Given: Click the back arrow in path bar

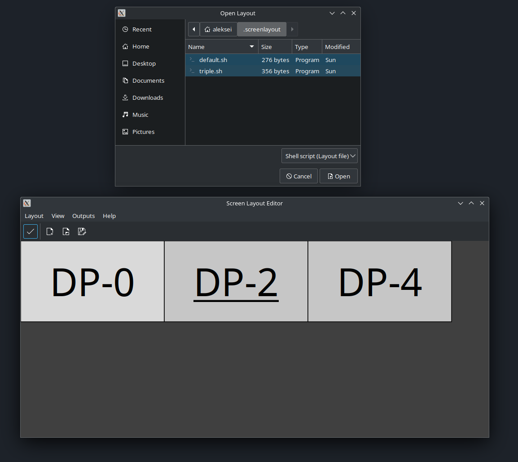Looking at the screenshot, I should (x=193, y=29).
